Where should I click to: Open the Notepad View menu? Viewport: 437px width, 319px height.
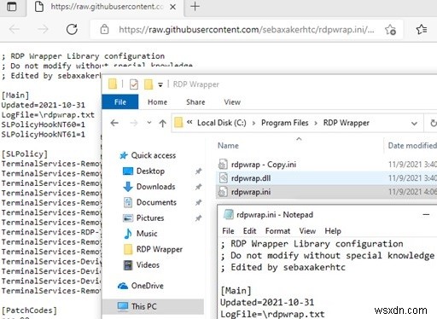(307, 231)
